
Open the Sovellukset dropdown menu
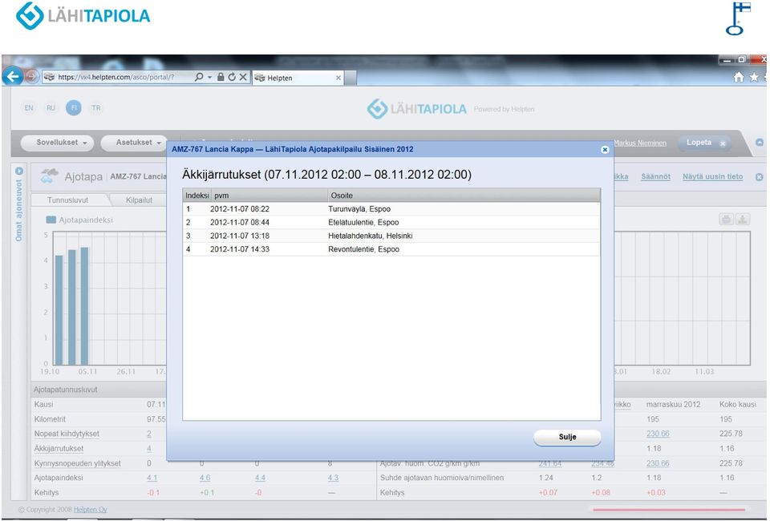tap(58, 143)
